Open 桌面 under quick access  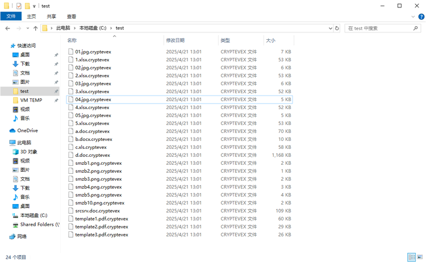coord(25,55)
